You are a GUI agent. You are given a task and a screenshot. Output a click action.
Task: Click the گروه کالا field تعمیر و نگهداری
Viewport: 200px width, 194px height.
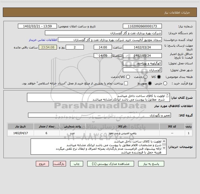[99, 115]
